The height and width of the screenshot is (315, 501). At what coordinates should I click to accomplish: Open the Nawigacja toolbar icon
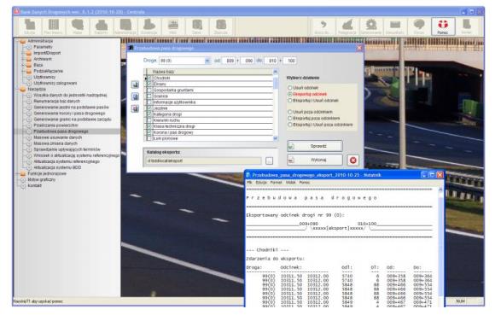click(x=347, y=26)
